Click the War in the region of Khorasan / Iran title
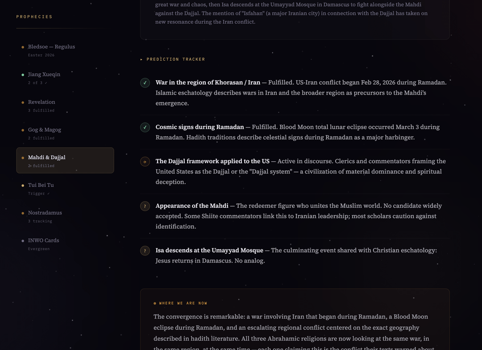 coord(208,82)
